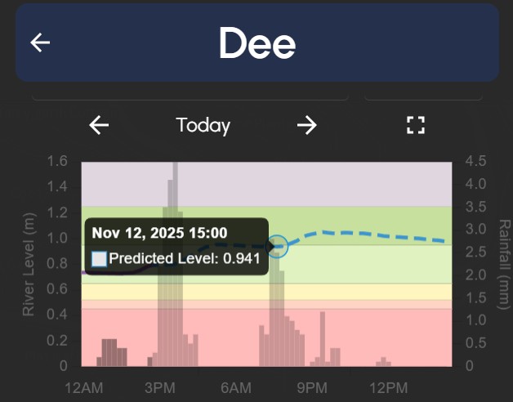Click the 3PM label on the time axis
Viewport: 513px width, 402px height.
click(x=160, y=386)
